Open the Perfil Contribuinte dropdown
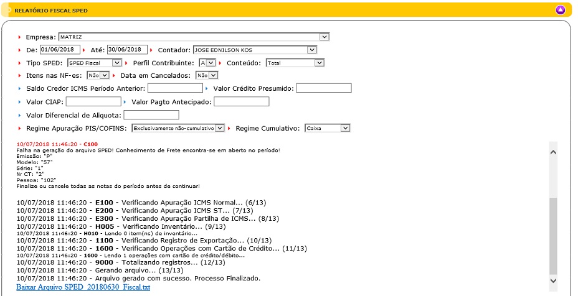578x296 pixels. tap(207, 63)
